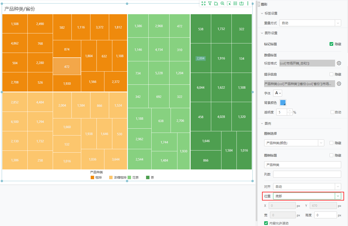
Task: Open the filter icon in the chart toolbar
Action: coord(210,3)
